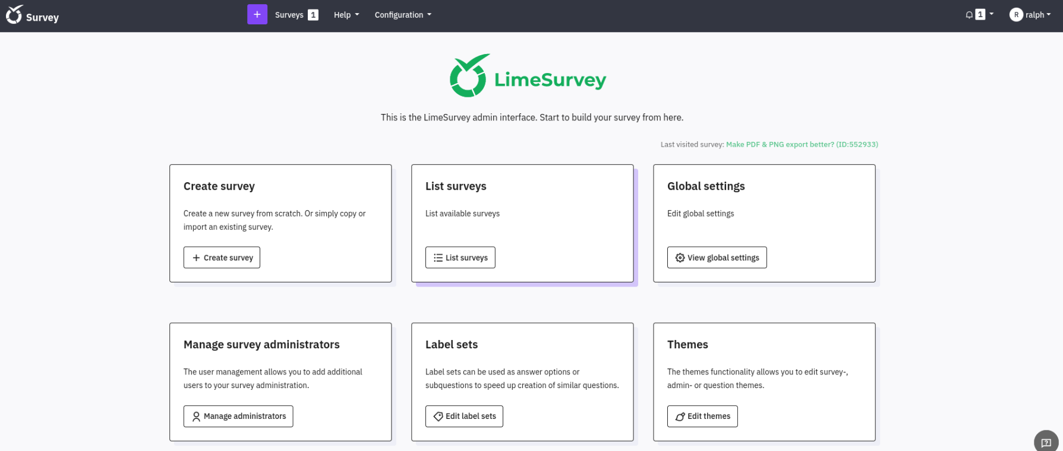This screenshot has height=451, width=1063.
Task: Expand the Help dropdown menu
Action: click(346, 15)
